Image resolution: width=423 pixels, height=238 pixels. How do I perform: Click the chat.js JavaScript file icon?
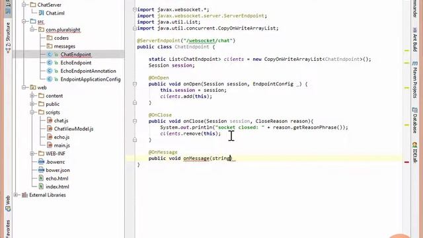(x=50, y=120)
